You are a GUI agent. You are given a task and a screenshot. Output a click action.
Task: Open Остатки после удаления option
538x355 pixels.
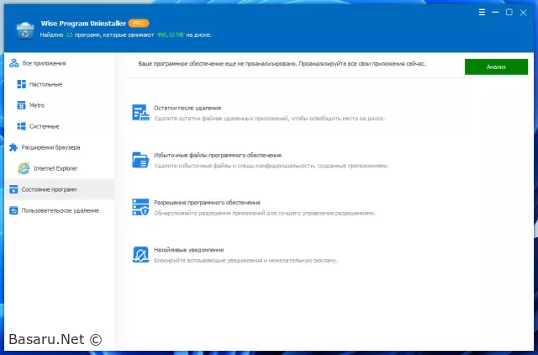[x=187, y=108]
